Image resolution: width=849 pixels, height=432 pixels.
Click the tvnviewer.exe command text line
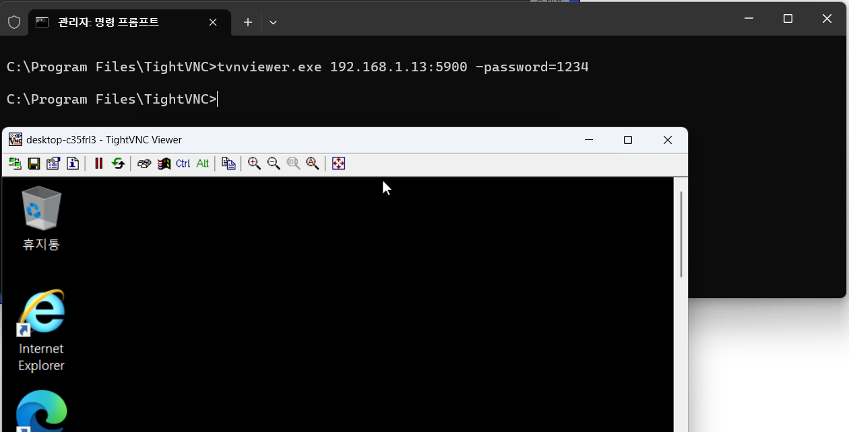click(298, 67)
